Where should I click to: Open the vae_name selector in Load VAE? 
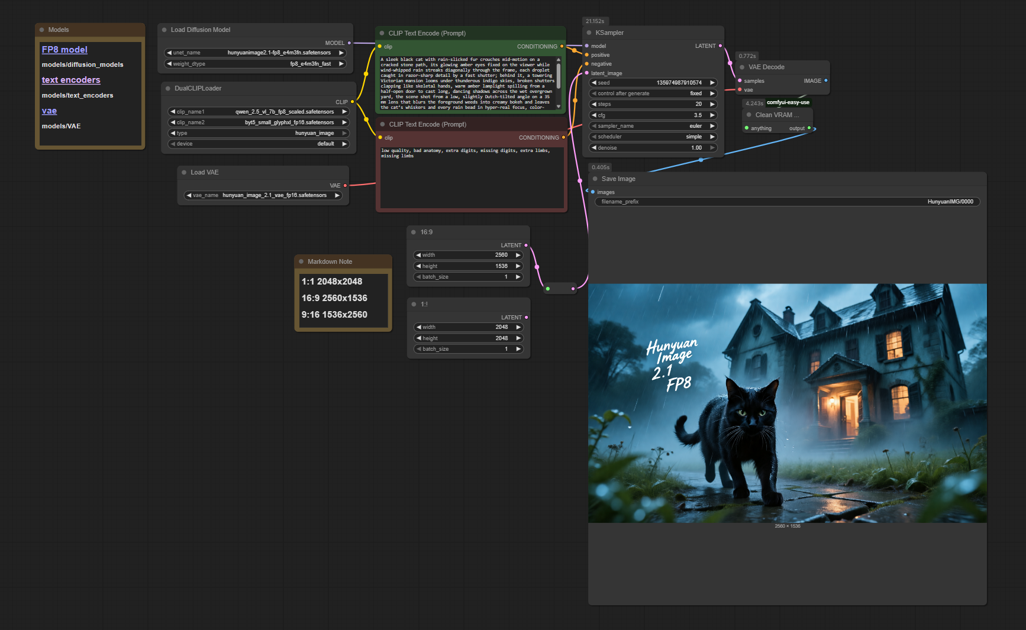263,195
